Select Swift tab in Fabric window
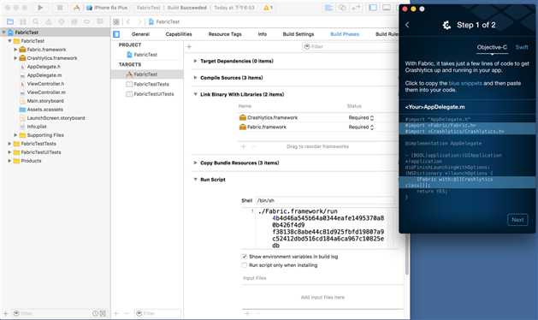Image resolution: width=538 pixels, height=320 pixels. [x=522, y=47]
